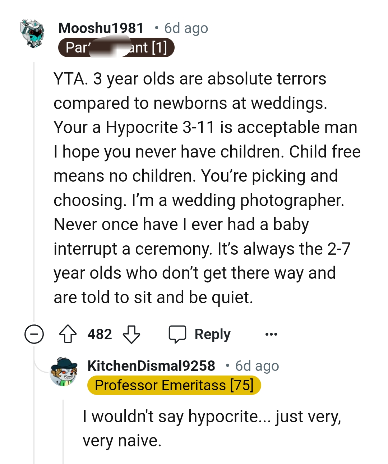Click the 482 vote count
Viewport: 388px width, 464px height.
pos(100,334)
